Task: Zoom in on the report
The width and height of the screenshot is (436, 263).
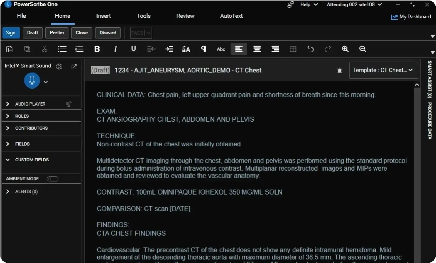Action: (345, 49)
